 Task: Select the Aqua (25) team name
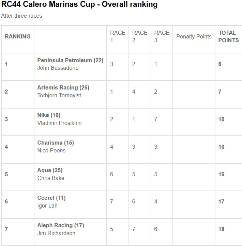click(x=50, y=170)
